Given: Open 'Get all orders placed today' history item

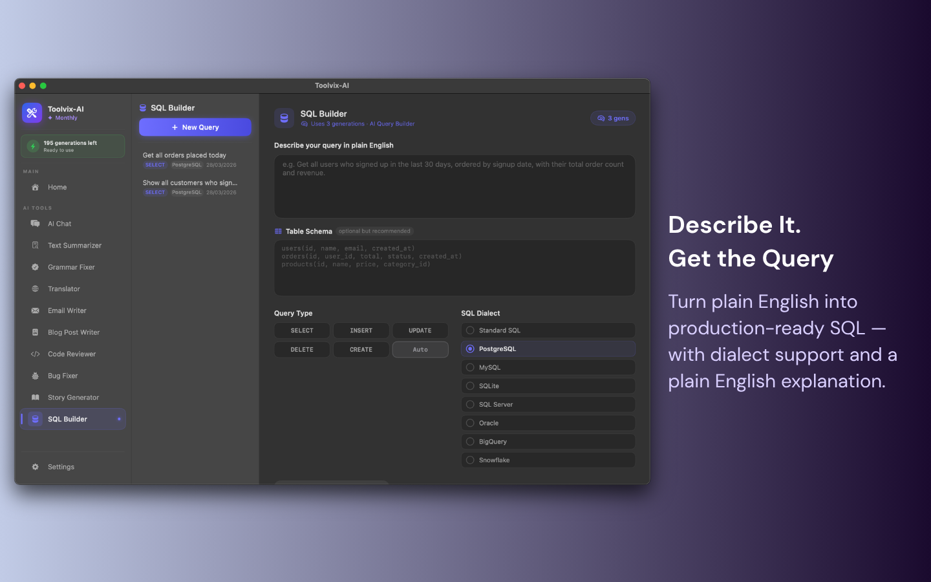Looking at the screenshot, I should tap(195, 160).
